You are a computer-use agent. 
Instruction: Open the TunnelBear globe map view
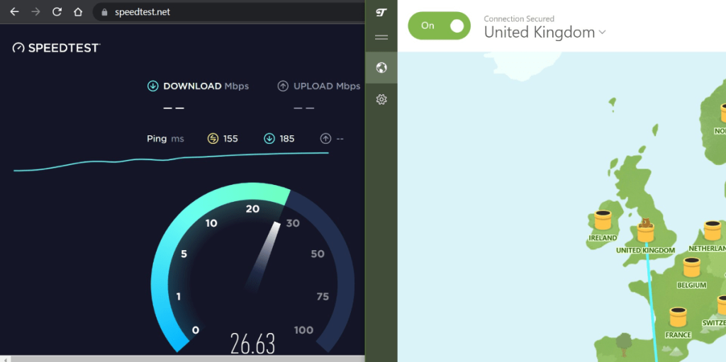pyautogui.click(x=381, y=68)
